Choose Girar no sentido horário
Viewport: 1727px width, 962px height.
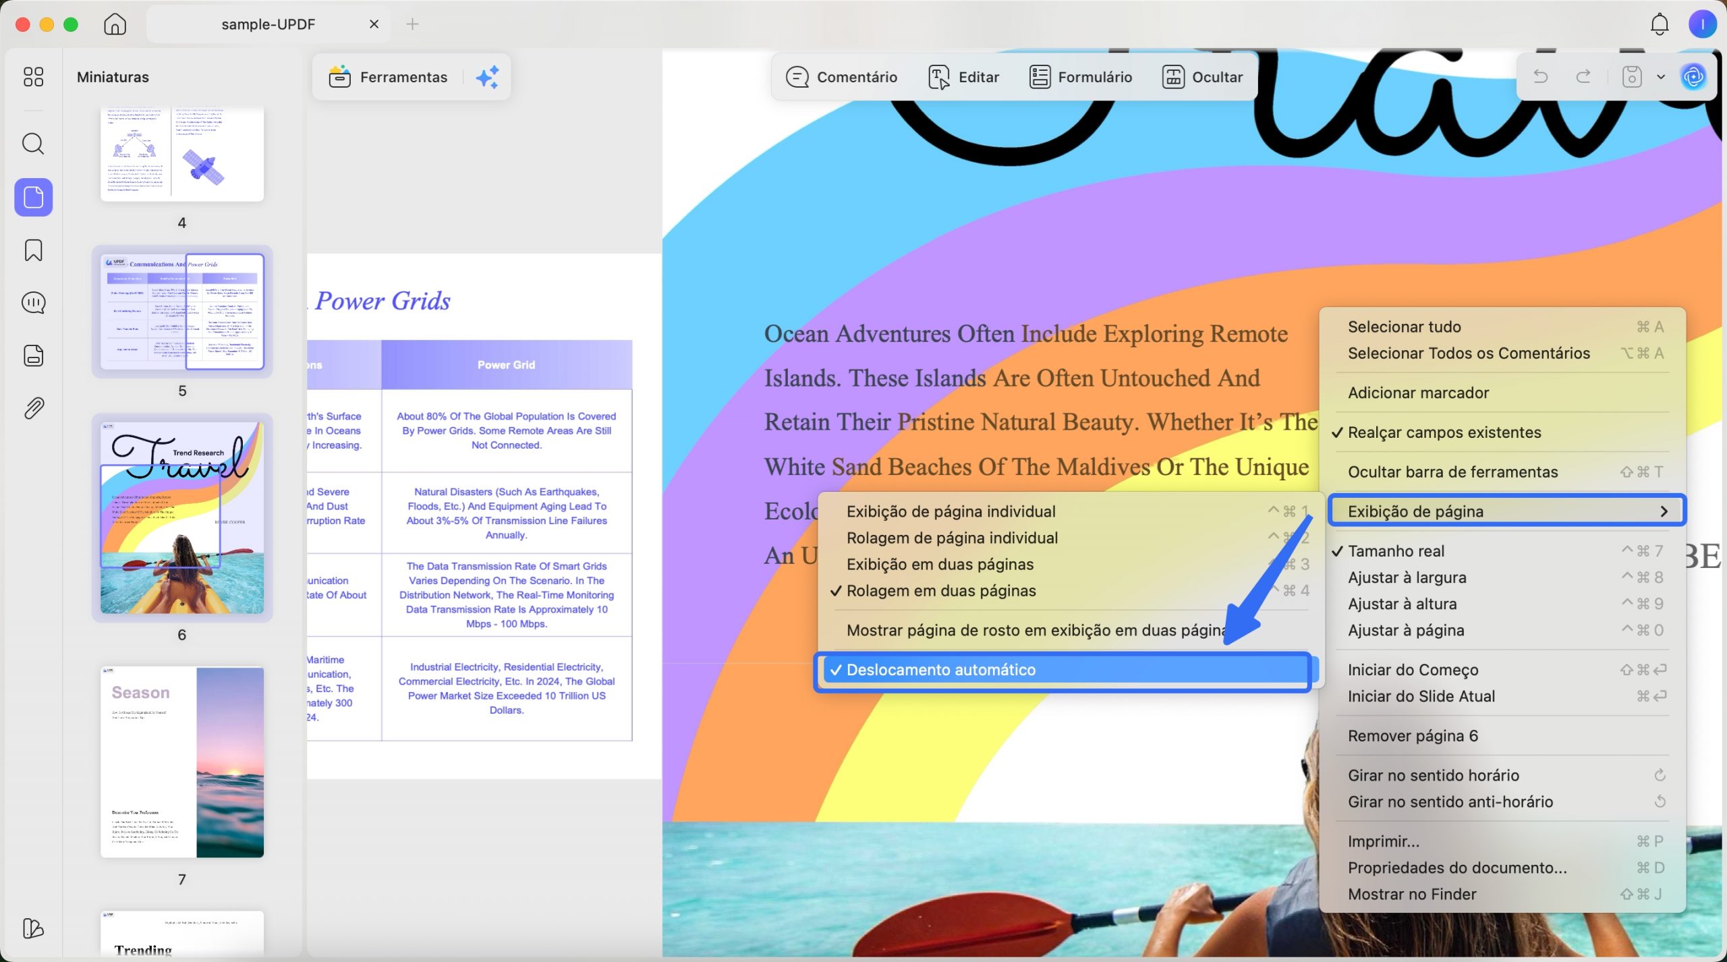point(1502,775)
